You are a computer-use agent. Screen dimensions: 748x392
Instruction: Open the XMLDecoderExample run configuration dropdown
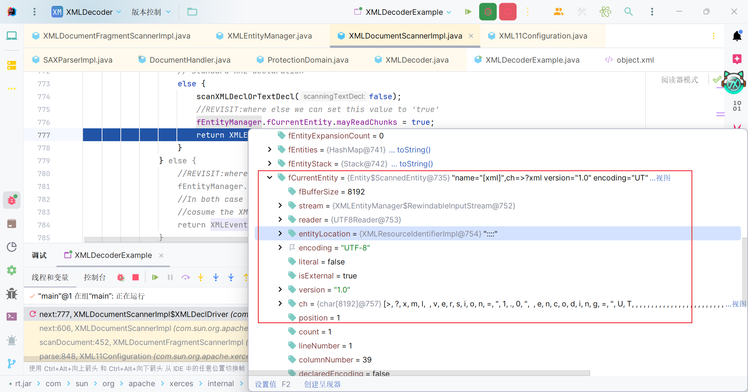click(x=403, y=12)
